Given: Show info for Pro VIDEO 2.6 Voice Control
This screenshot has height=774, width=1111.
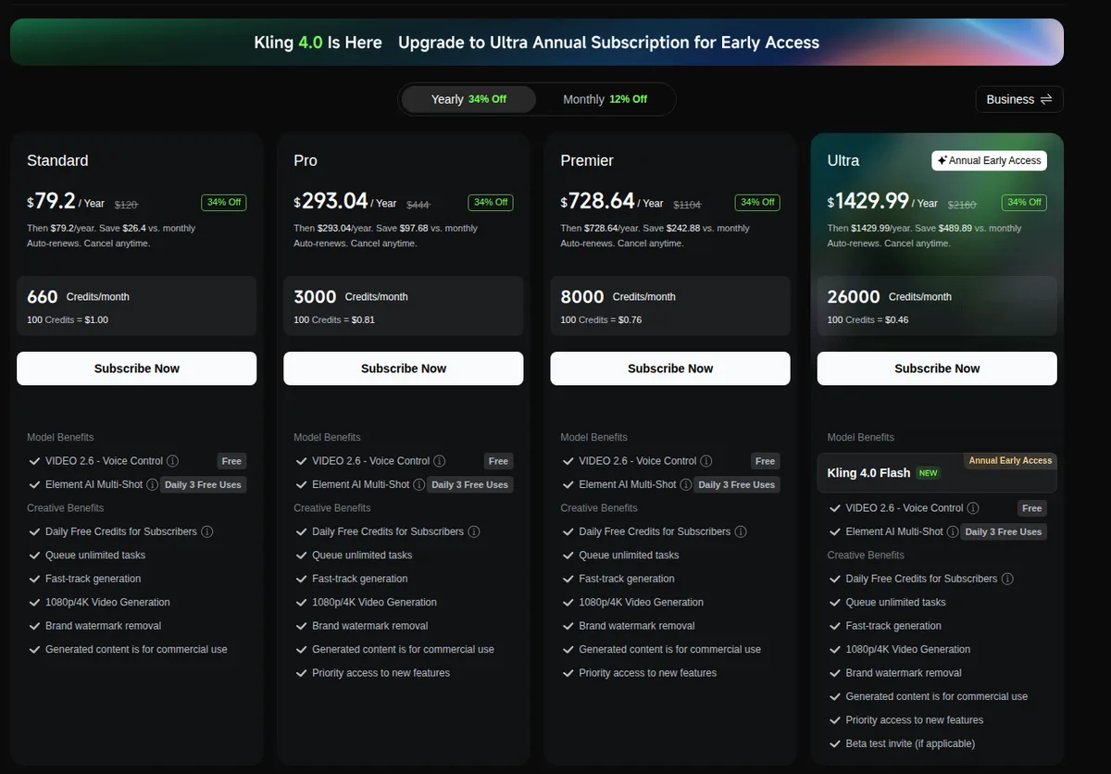Looking at the screenshot, I should point(440,461).
